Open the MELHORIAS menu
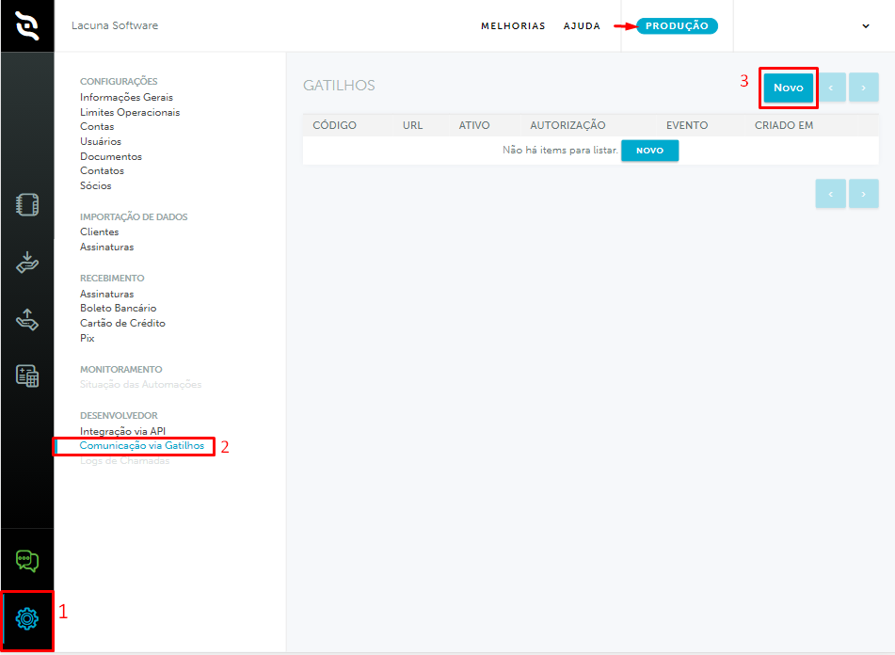This screenshot has width=895, height=655. pos(513,26)
